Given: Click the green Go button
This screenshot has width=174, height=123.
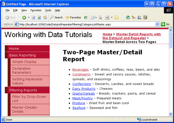Looking at the screenshot, I should pyautogui.click(x=165, y=24).
